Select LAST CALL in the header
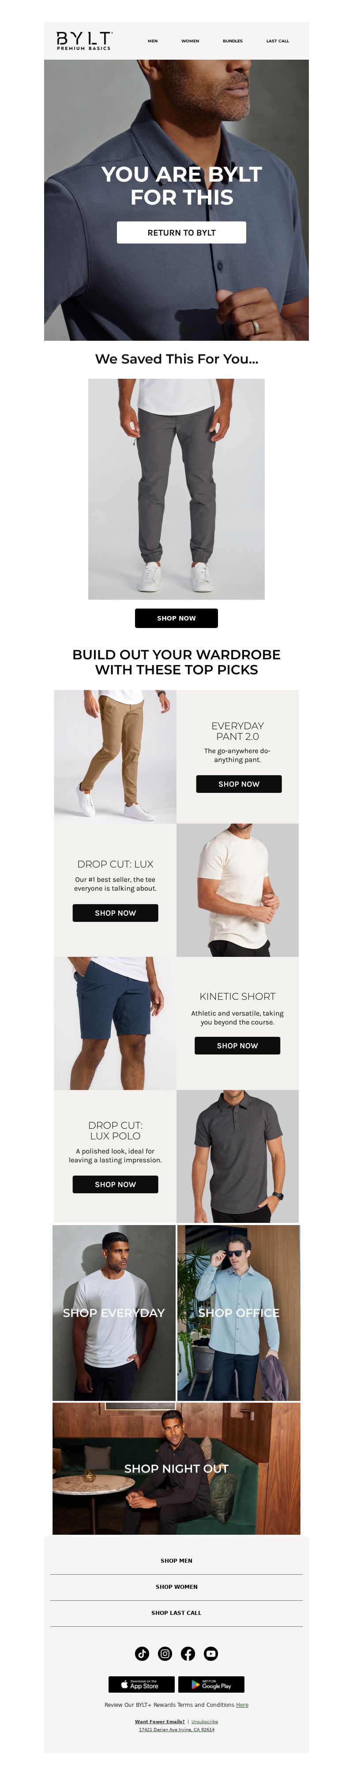This screenshot has width=353, height=1770. pyautogui.click(x=278, y=41)
